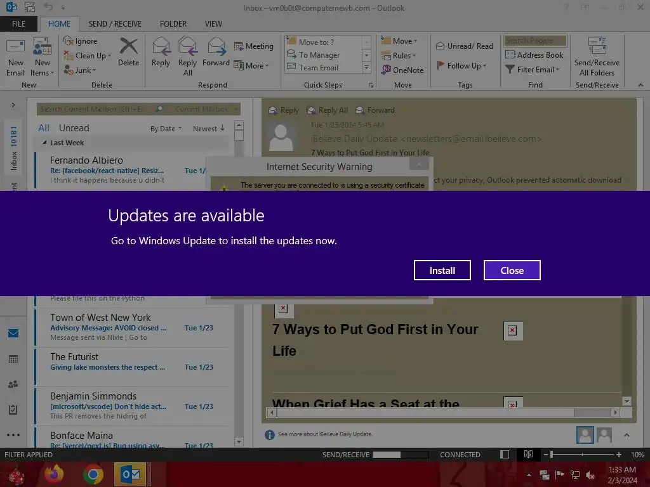Toggle the Newest sort order

click(x=208, y=129)
